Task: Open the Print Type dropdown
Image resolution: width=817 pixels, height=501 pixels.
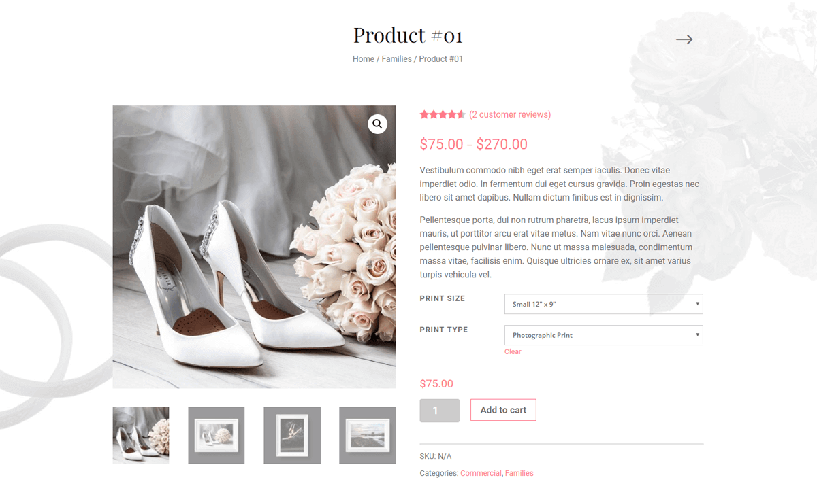Action: point(603,335)
